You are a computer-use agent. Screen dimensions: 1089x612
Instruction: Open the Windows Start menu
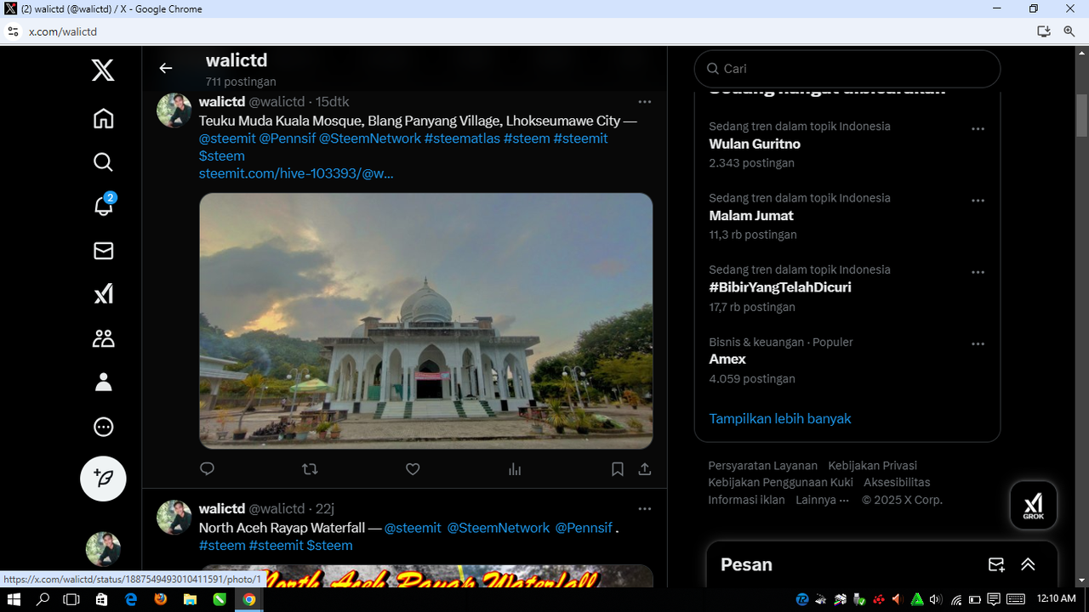(x=14, y=599)
